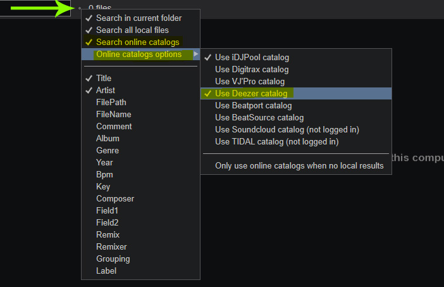444x287 pixels.
Task: Toggle Title search field
Action: click(x=140, y=78)
